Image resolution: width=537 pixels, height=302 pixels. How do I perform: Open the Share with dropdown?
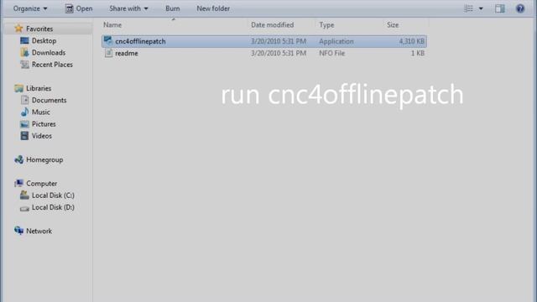click(x=128, y=8)
